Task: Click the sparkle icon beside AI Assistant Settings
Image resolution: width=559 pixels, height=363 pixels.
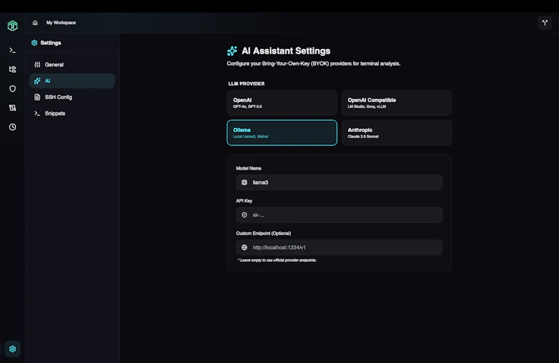Action: [x=232, y=51]
